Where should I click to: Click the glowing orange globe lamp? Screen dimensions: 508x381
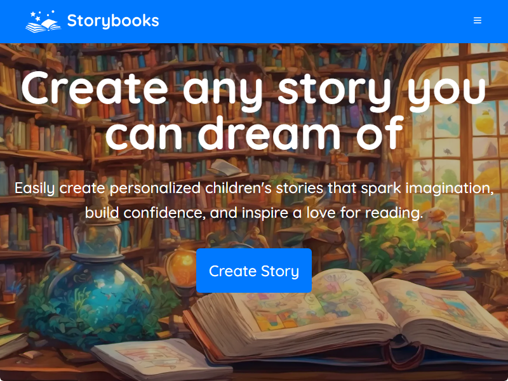point(181,269)
